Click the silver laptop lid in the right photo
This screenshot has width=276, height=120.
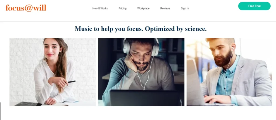[x=195, y=82]
